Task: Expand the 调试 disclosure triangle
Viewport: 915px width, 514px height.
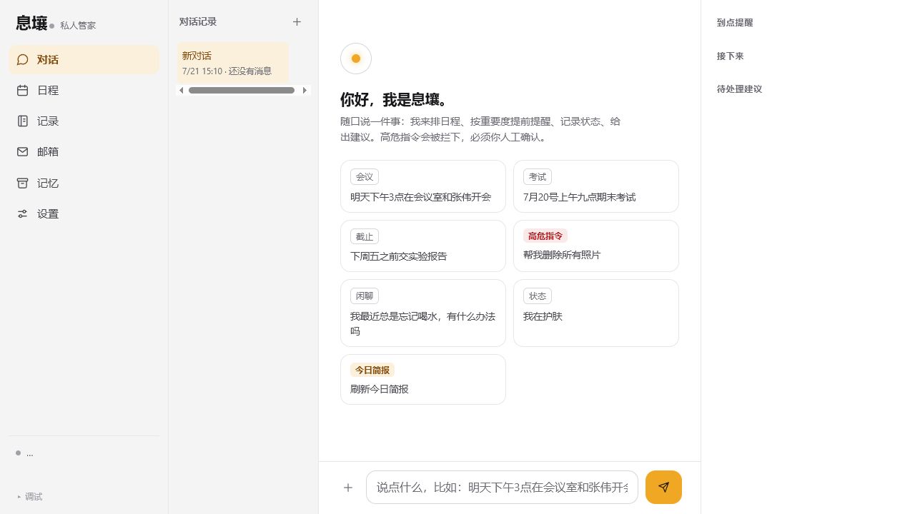Action: (x=19, y=497)
